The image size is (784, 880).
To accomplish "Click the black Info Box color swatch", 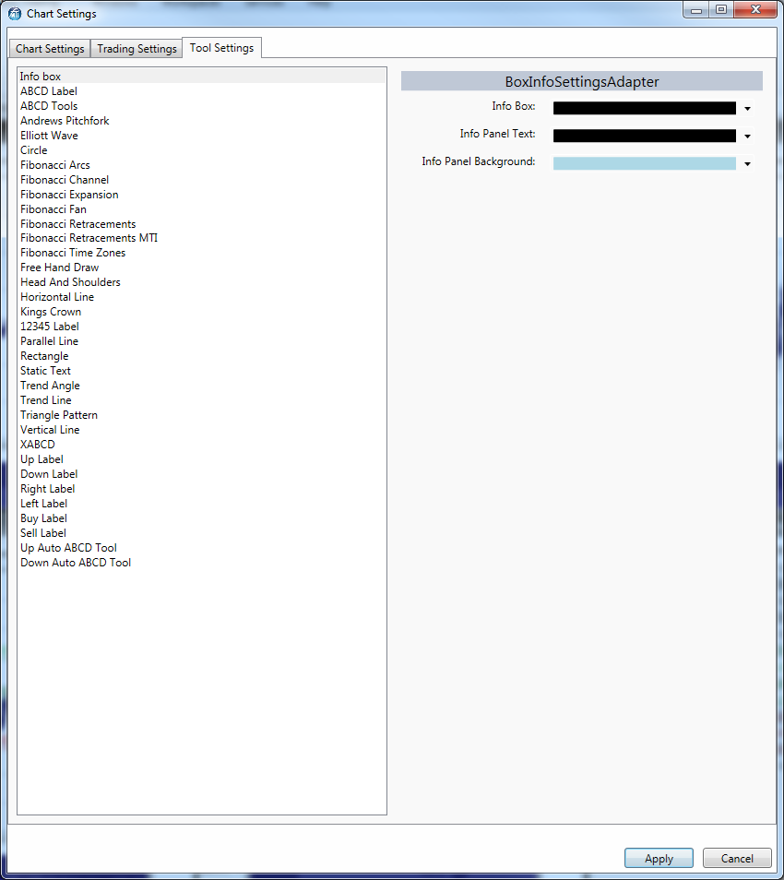I will point(644,108).
